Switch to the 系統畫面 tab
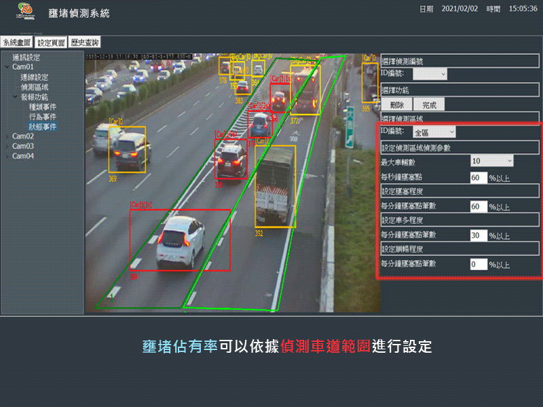 pos(17,43)
